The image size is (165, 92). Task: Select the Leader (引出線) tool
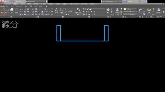[69, 12]
